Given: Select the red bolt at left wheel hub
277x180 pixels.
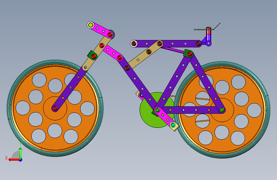Looking at the screenshot, I should (55, 108).
